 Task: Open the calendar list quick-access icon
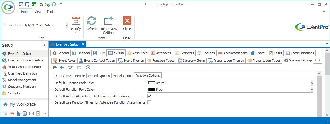[27, 4]
